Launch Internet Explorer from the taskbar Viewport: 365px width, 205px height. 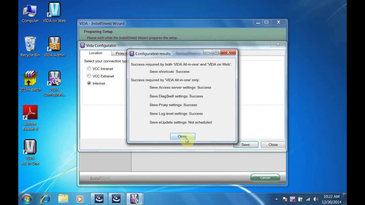click(x=45, y=199)
